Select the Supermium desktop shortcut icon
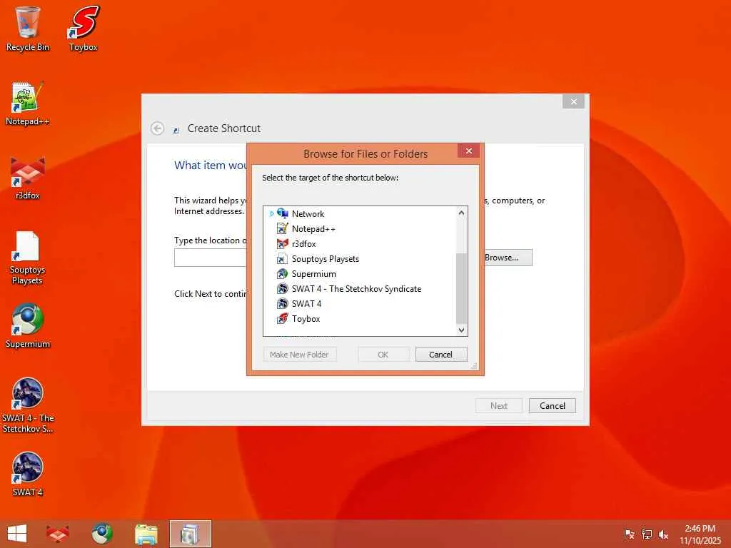Image resolution: width=731 pixels, height=548 pixels. pyautogui.click(x=28, y=326)
